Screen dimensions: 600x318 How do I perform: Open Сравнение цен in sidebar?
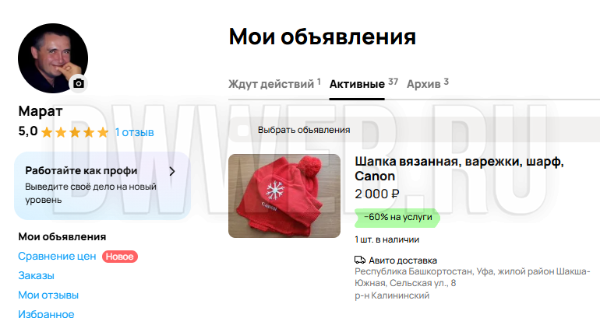[x=57, y=256]
